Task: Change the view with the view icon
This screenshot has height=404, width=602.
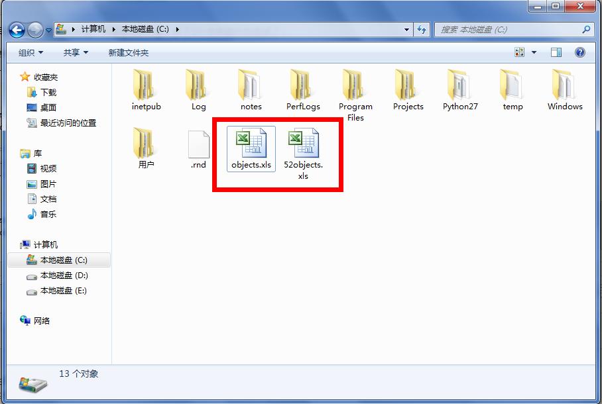Action: point(519,52)
